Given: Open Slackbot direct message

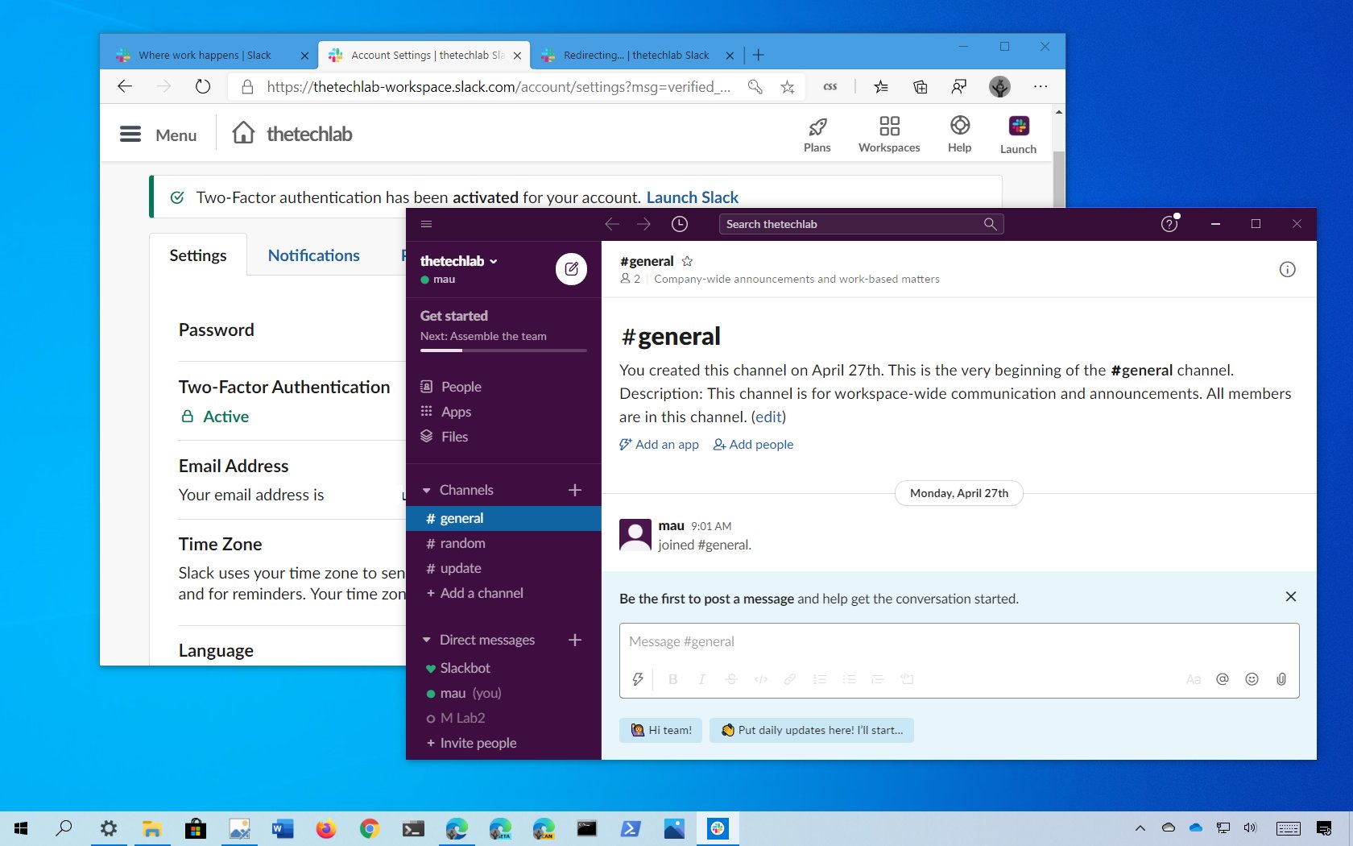Looking at the screenshot, I should click(x=503, y=668).
